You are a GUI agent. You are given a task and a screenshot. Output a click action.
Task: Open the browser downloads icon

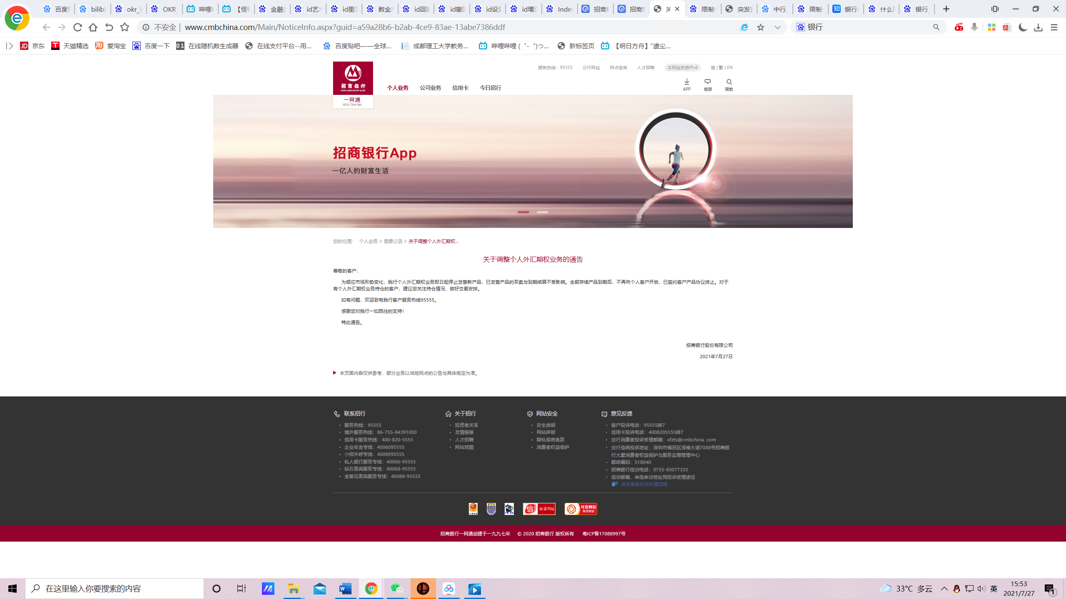[1038, 27]
